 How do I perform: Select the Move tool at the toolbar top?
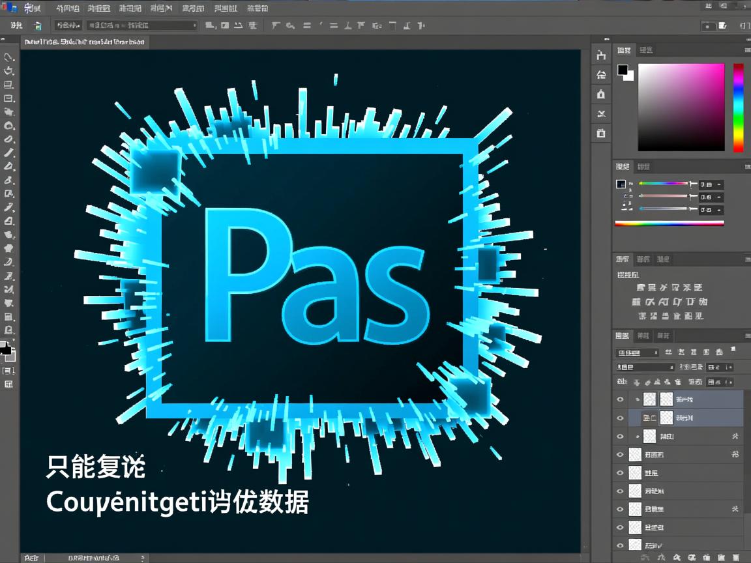pos(9,57)
